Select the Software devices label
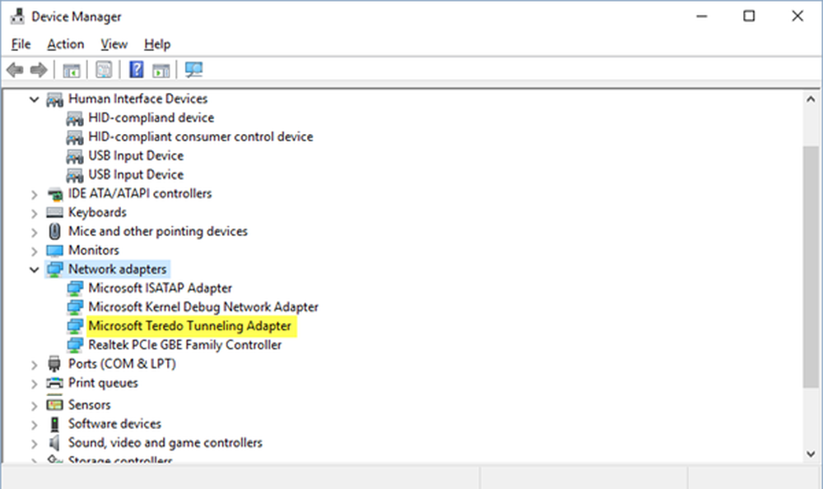 pyautogui.click(x=114, y=424)
